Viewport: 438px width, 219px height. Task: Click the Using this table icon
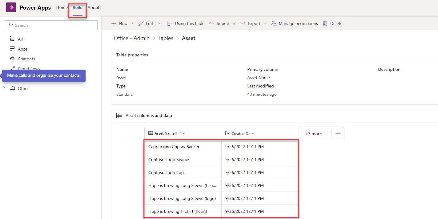pos(170,23)
